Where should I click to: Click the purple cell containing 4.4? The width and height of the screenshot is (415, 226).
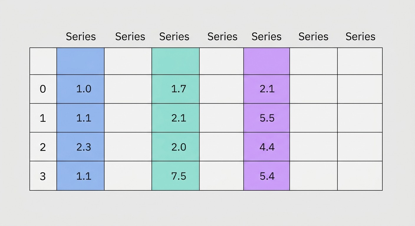click(267, 147)
